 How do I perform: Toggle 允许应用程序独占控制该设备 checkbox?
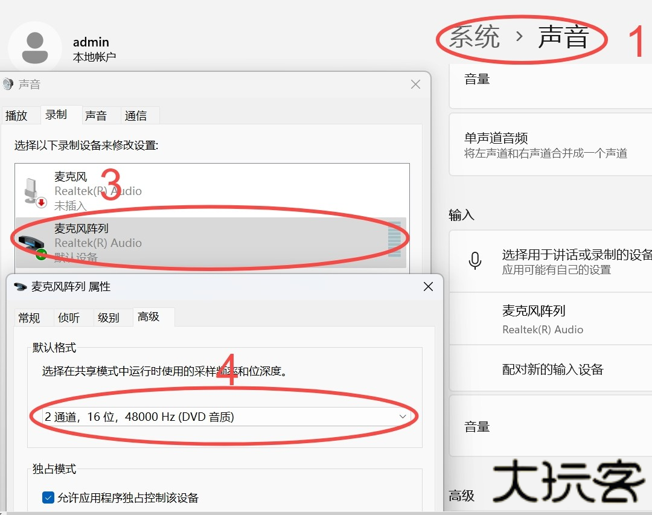48,497
